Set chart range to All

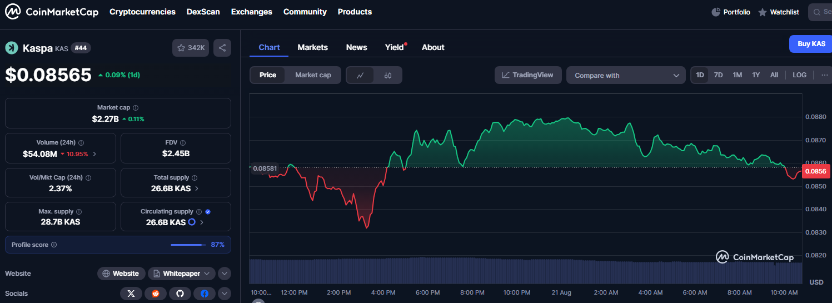[x=774, y=75]
